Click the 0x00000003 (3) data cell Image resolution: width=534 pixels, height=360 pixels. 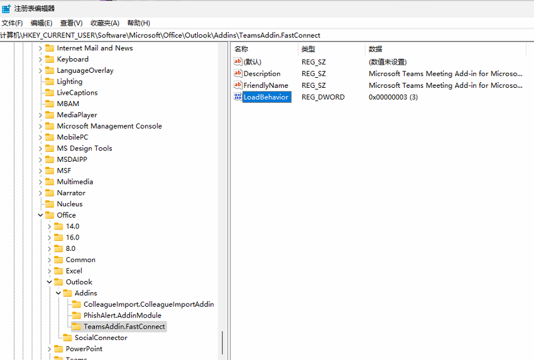[393, 97]
